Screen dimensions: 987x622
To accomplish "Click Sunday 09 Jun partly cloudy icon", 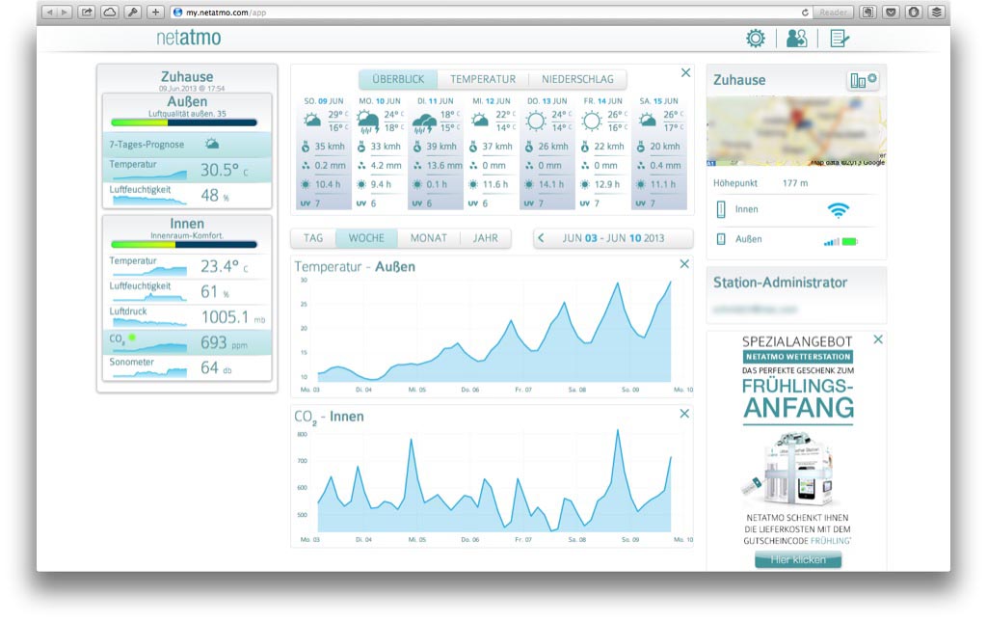I will pyautogui.click(x=311, y=120).
